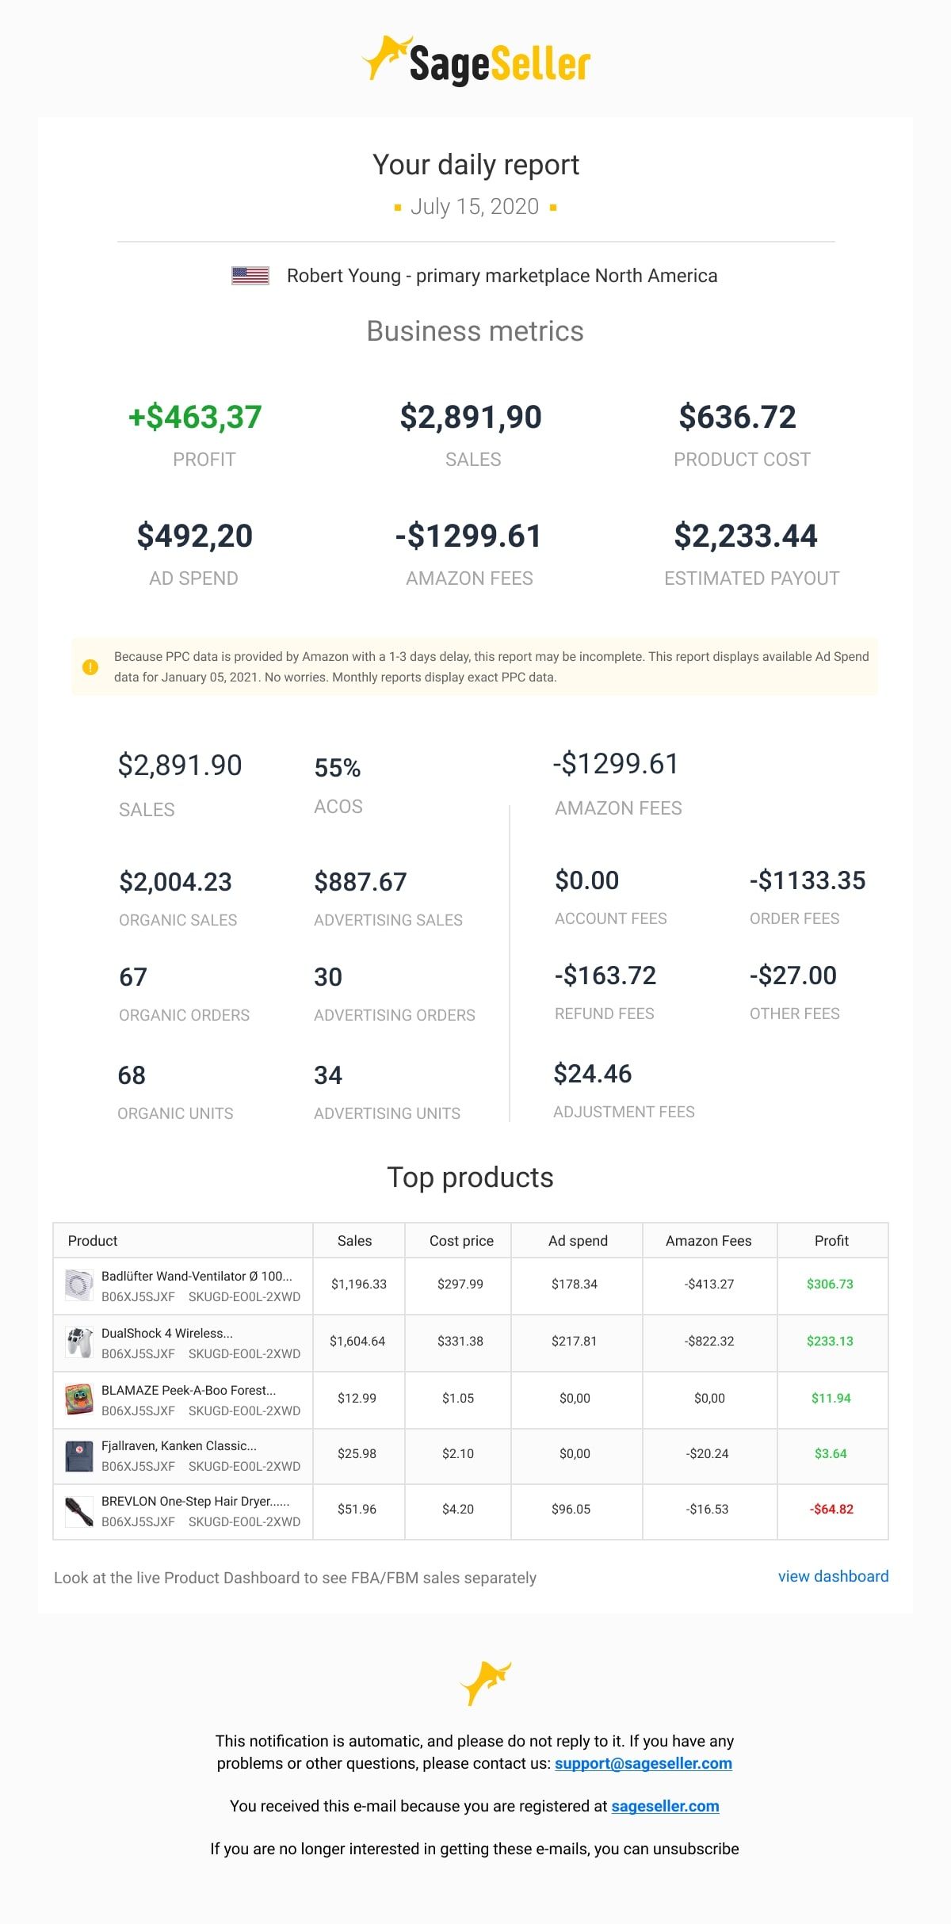Open the Badlüfter Wand-Ventilator product thumbnail

click(79, 1285)
